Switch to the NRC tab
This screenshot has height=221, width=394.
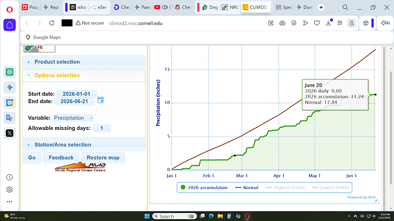click(230, 7)
